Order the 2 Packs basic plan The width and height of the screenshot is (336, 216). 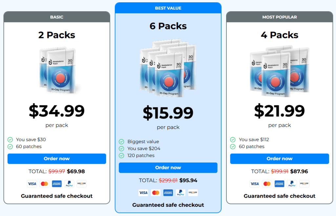(x=57, y=159)
